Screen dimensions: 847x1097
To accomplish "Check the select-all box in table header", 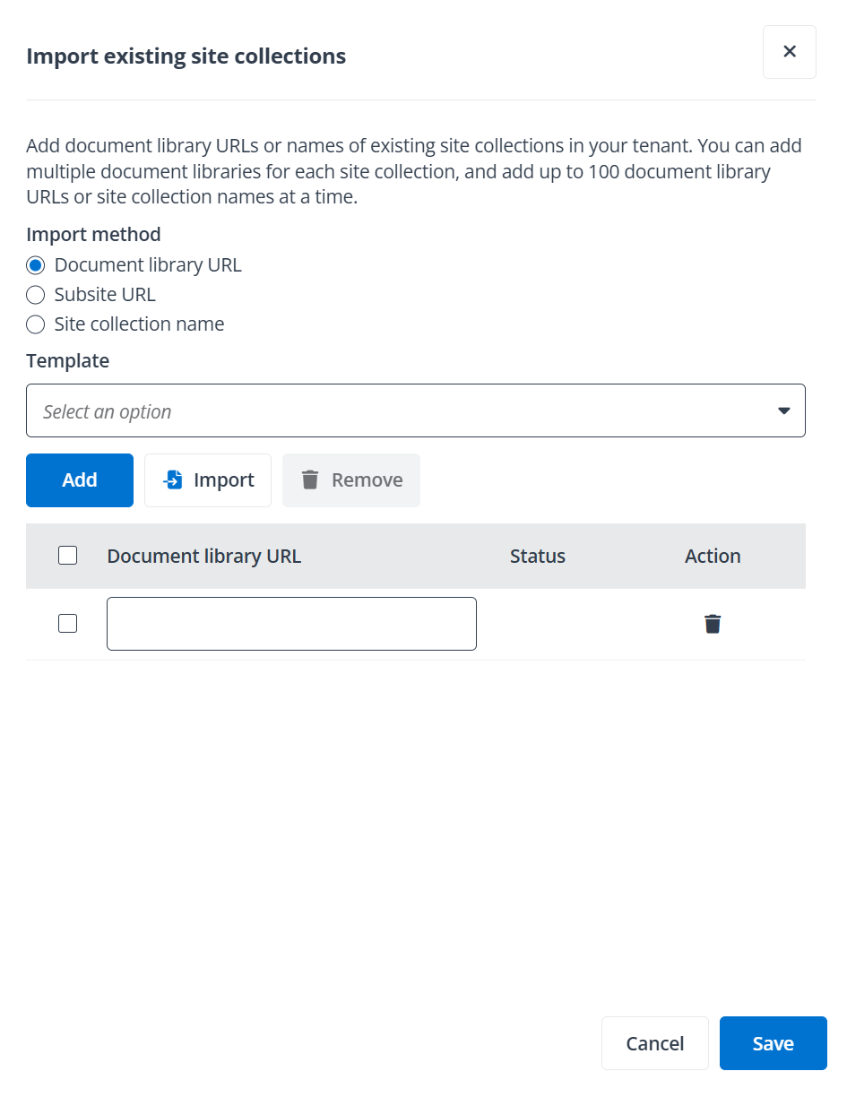I will (67, 555).
